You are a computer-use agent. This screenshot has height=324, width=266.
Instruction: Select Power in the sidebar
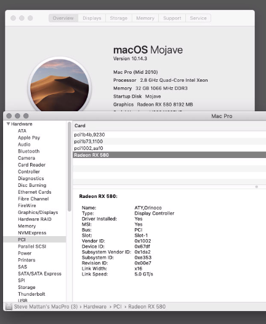pyautogui.click(x=25, y=253)
